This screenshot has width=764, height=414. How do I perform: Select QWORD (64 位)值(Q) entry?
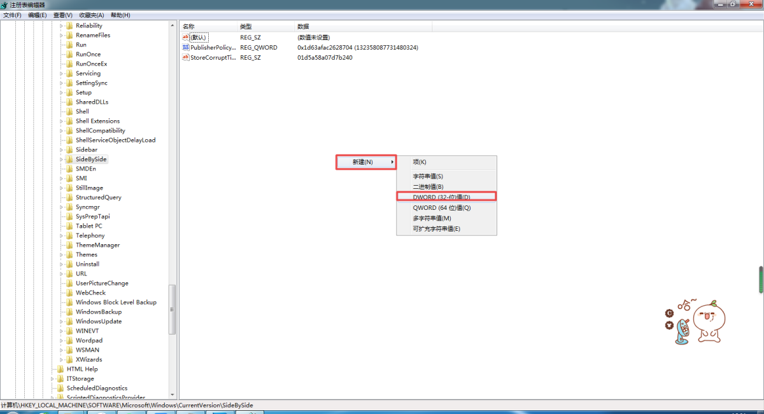446,208
